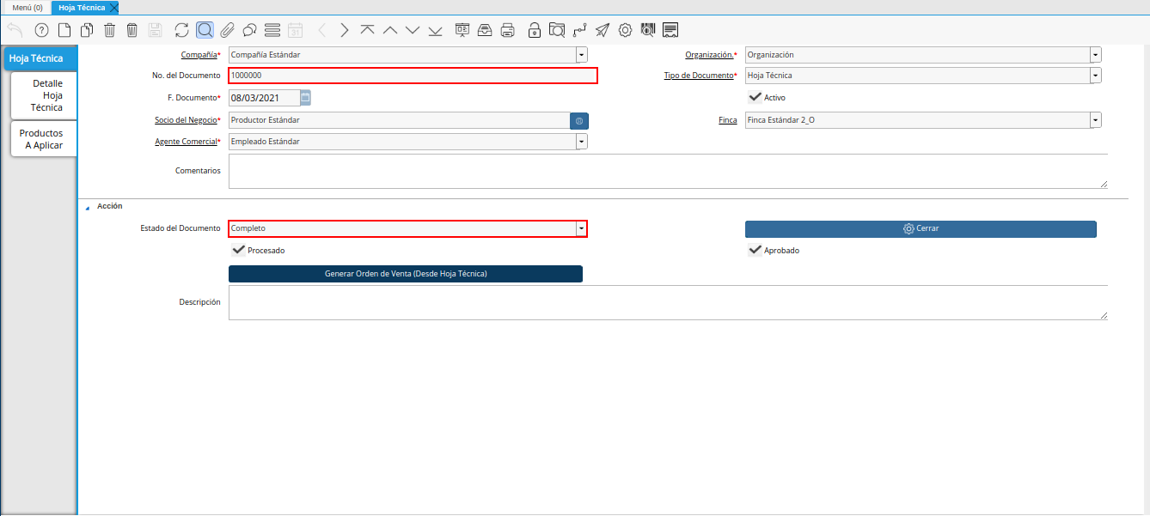
Task: Open Zoom Across folder-magnifier icon
Action: tap(557, 30)
